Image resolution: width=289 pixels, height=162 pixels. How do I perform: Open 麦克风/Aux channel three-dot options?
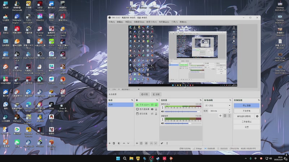pos(162,107)
